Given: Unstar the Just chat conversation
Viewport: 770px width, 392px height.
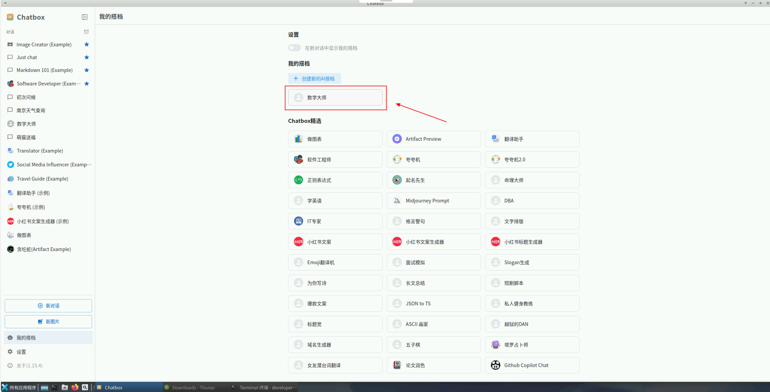Looking at the screenshot, I should [87, 57].
